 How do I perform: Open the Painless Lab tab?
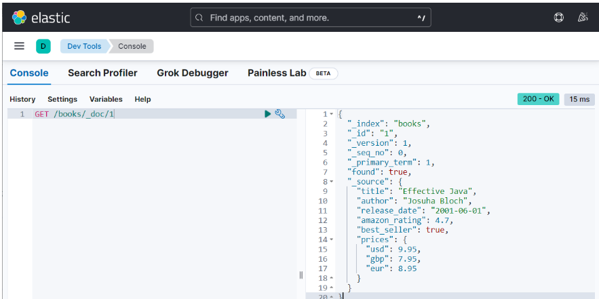pyautogui.click(x=277, y=73)
